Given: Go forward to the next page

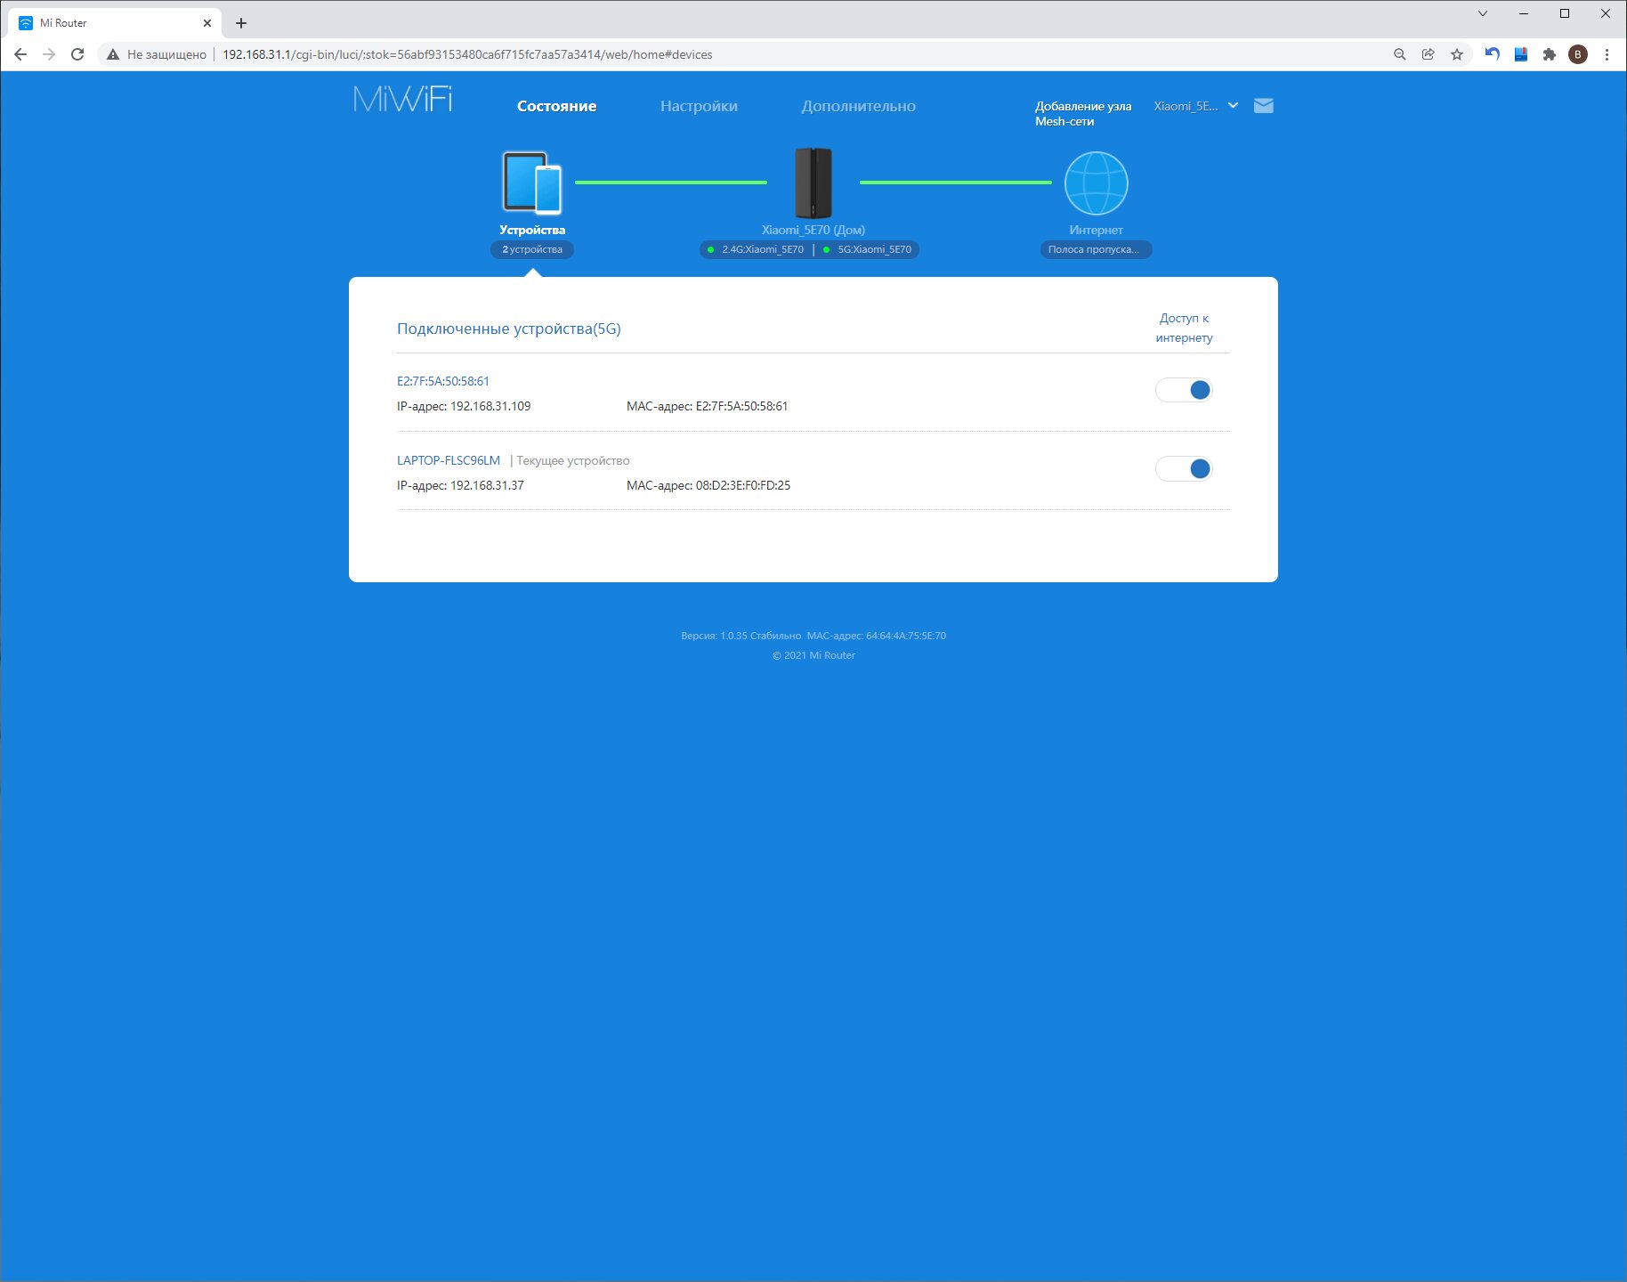Looking at the screenshot, I should click(x=49, y=54).
